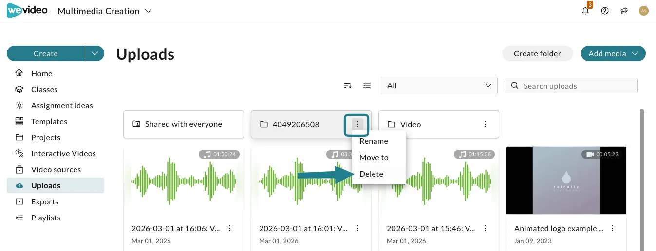The height and width of the screenshot is (251, 656).
Task: Click the Exports icon
Action: [19, 201]
